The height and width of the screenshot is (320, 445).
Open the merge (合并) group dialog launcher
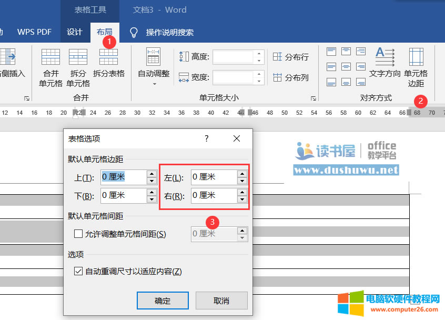click(x=27, y=98)
